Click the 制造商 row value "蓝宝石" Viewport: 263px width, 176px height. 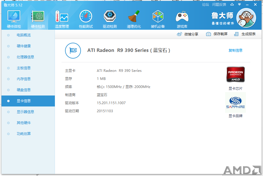102,95
